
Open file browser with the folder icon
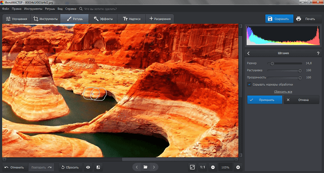(145, 167)
